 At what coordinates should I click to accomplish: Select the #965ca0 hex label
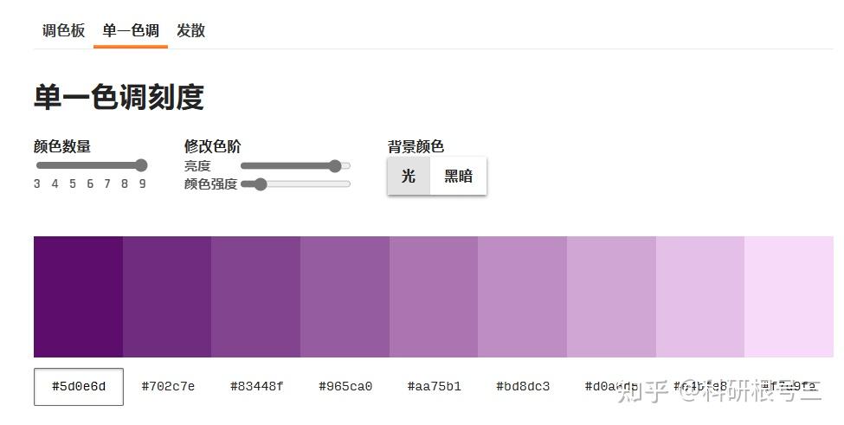coord(345,386)
